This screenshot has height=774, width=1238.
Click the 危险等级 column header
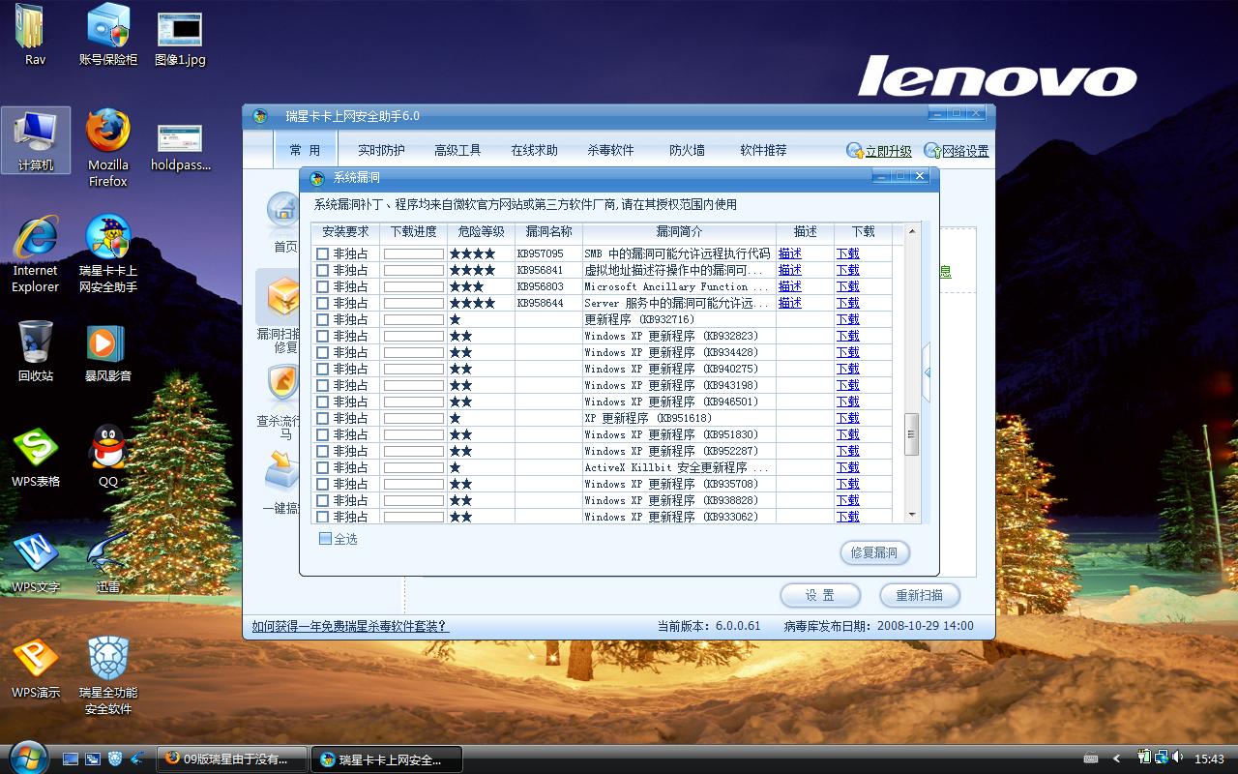(x=481, y=232)
